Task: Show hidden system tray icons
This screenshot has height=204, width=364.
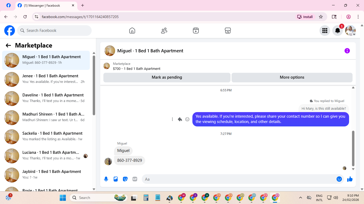Action: click(x=301, y=198)
